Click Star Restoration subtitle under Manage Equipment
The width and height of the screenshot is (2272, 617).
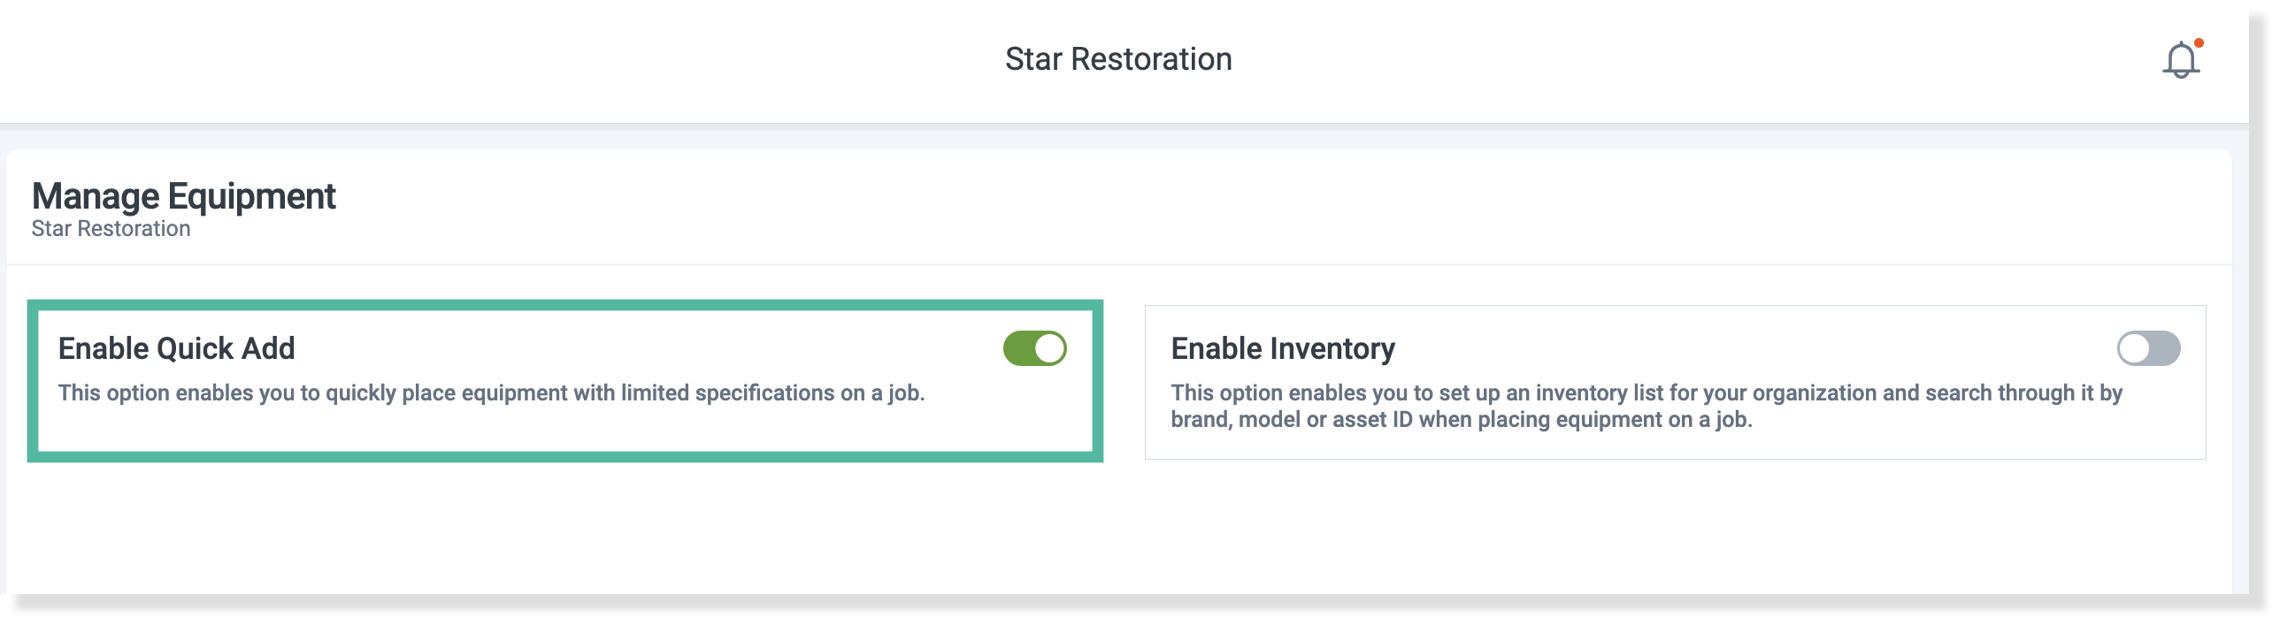point(111,229)
